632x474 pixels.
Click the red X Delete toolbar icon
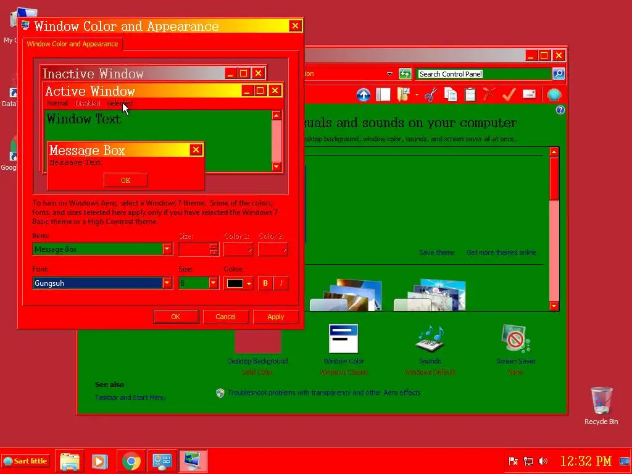[x=489, y=94]
